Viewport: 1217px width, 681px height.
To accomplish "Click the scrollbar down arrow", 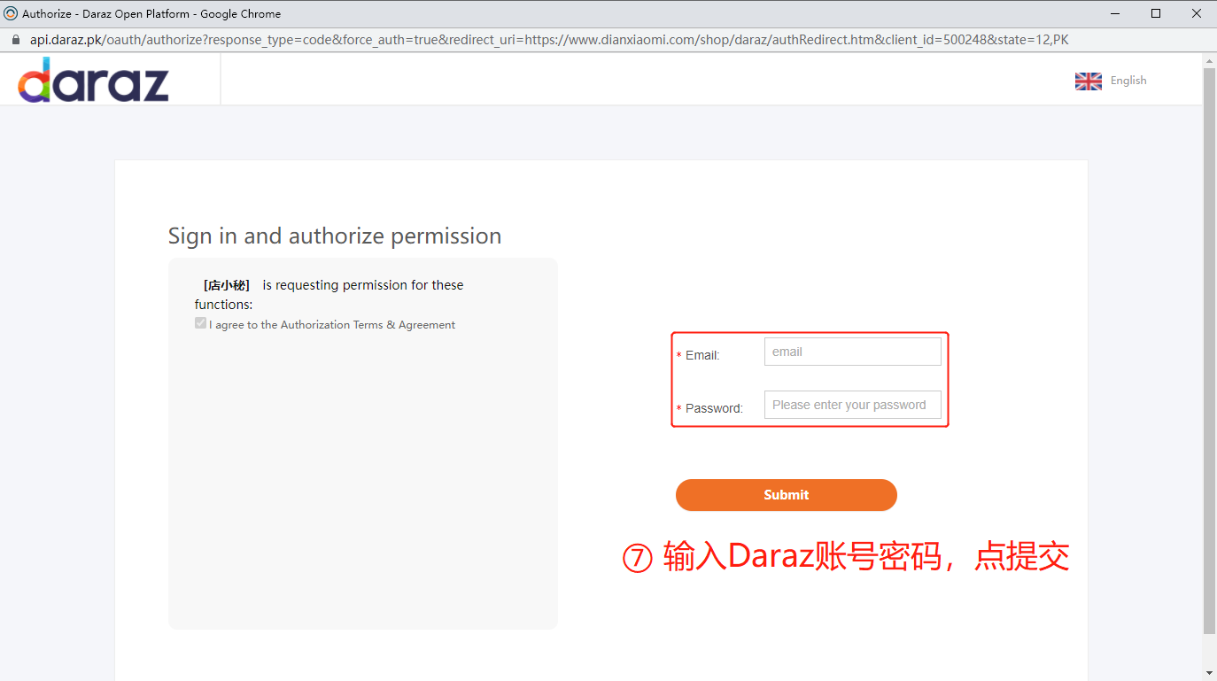I will (1209, 674).
